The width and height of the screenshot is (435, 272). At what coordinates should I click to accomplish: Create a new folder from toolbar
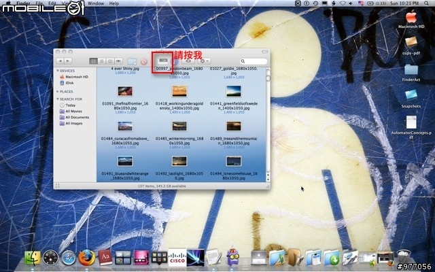pos(132,61)
